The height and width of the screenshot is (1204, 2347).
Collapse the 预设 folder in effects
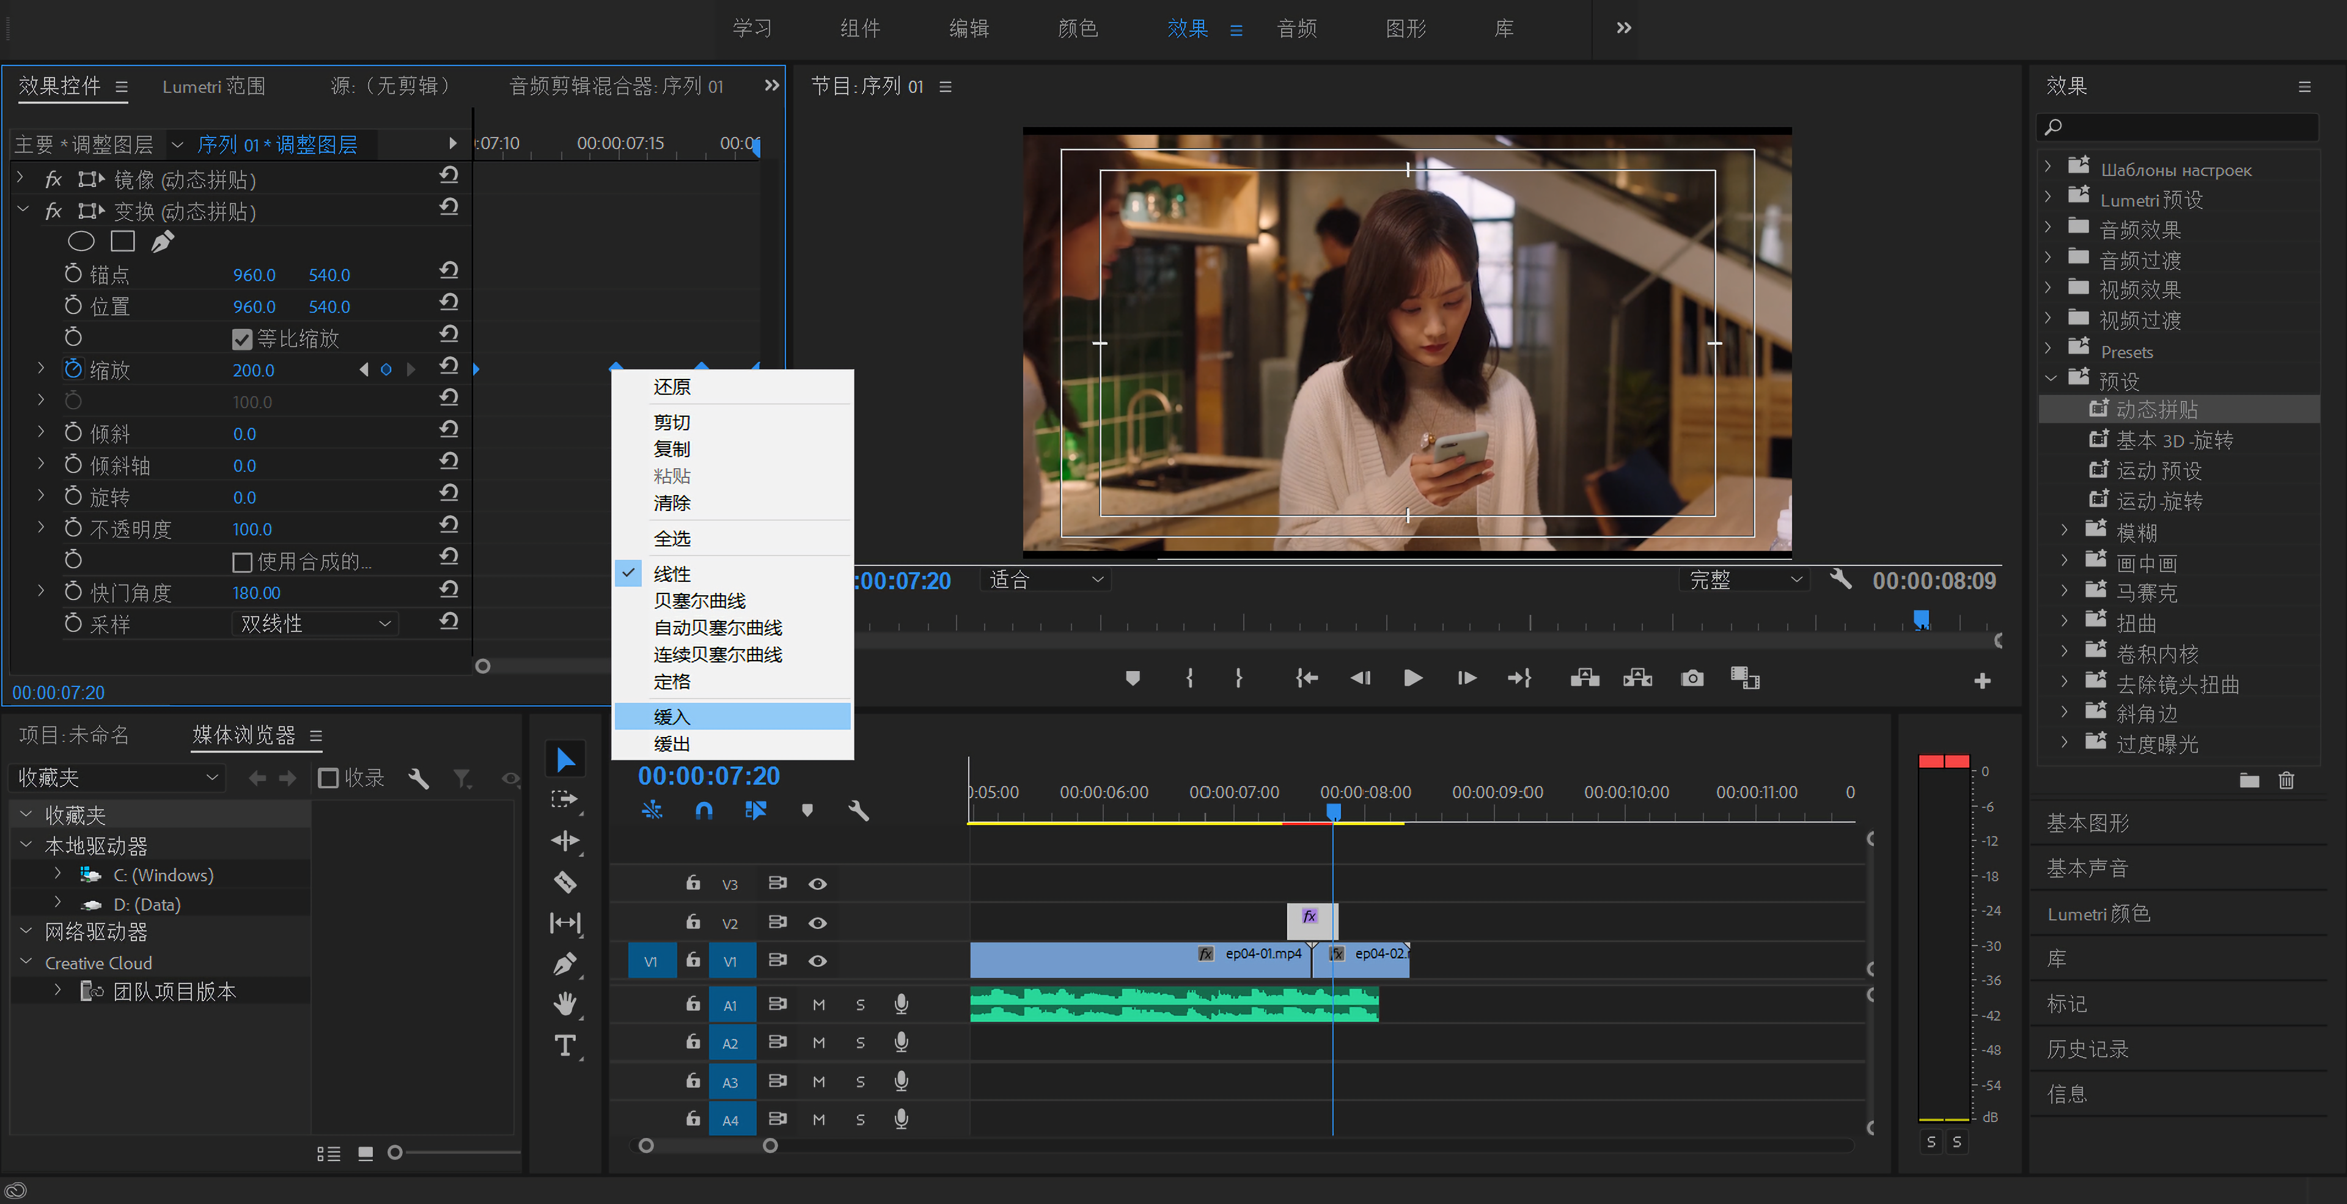[2050, 379]
